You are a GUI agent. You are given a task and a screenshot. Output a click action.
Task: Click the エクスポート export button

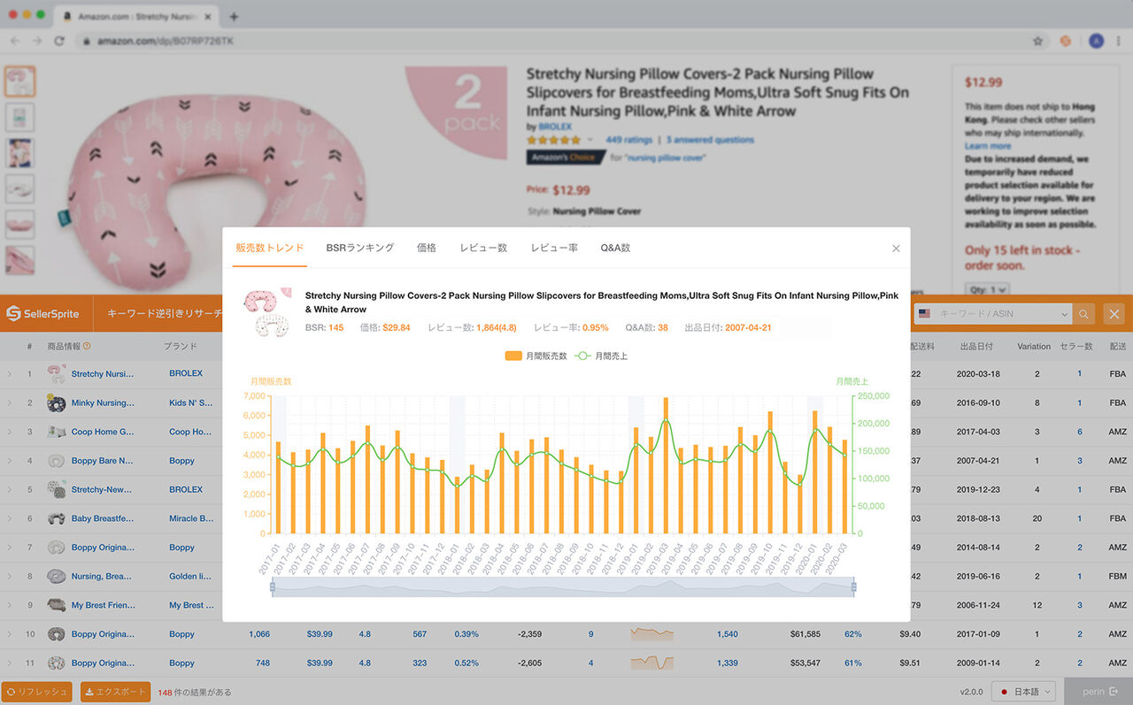coord(115,692)
